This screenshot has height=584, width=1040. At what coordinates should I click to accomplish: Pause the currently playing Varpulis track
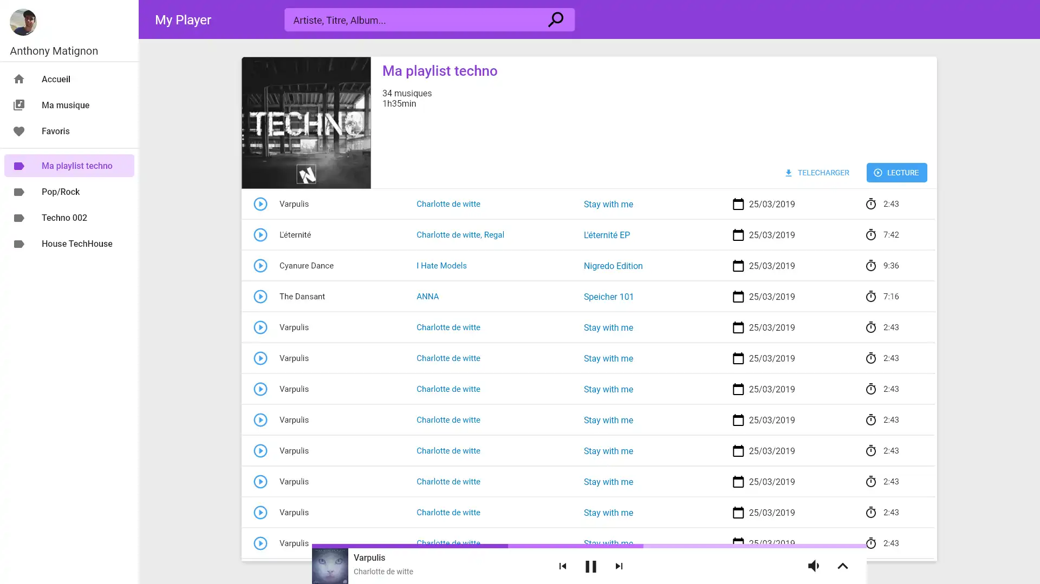(x=590, y=566)
